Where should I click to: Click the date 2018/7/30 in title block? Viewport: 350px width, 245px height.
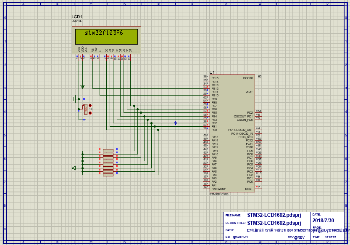pos(323,221)
